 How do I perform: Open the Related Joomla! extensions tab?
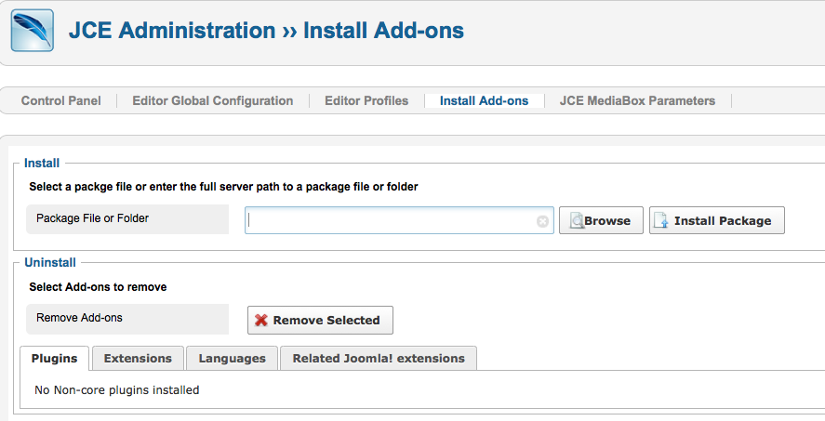pyautogui.click(x=379, y=358)
